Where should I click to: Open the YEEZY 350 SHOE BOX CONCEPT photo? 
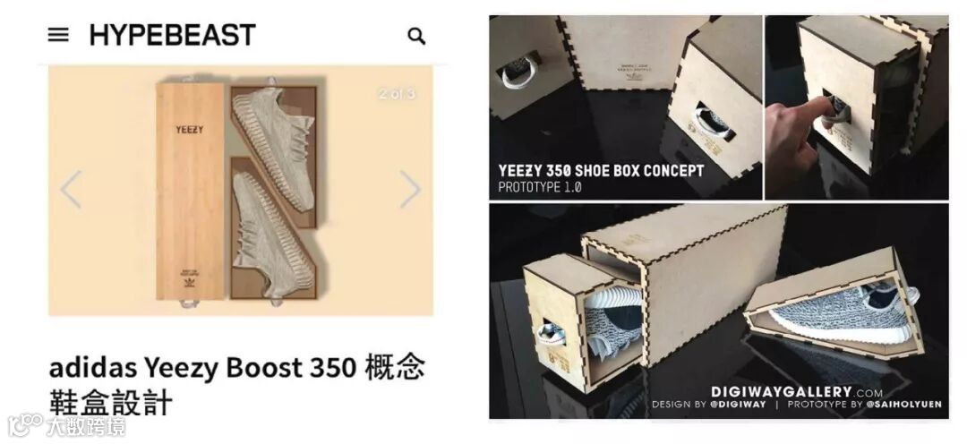coord(625,107)
